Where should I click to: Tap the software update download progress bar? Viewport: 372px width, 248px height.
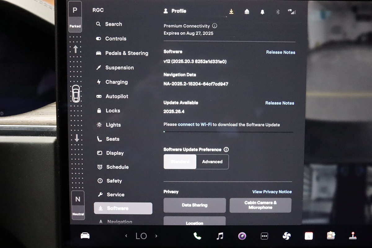tap(228, 132)
